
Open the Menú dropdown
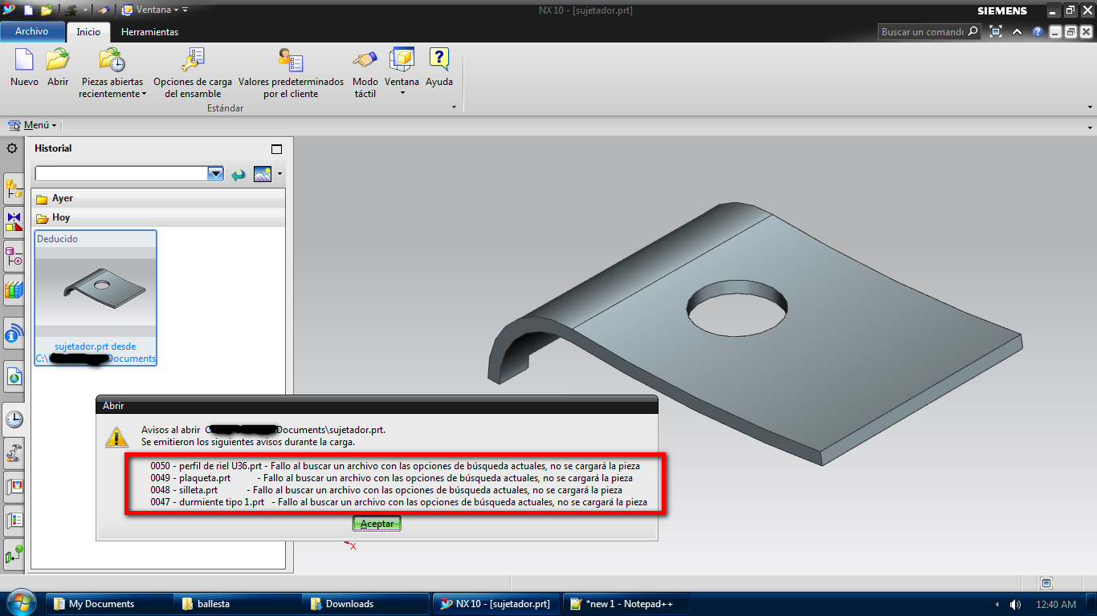pos(32,125)
